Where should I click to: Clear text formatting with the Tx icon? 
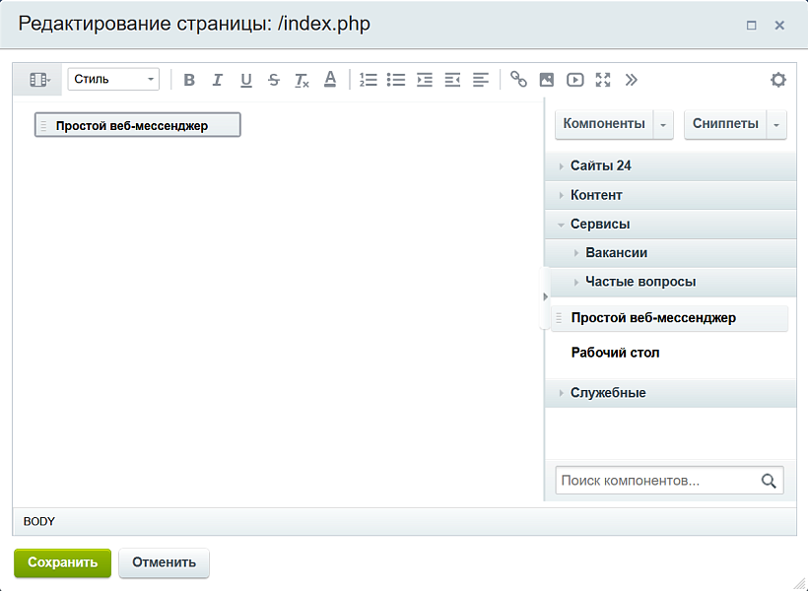[x=302, y=80]
